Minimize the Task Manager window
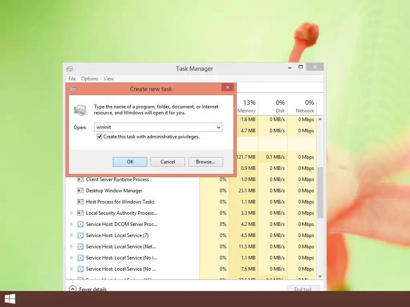This screenshot has height=307, width=410. (290, 67)
